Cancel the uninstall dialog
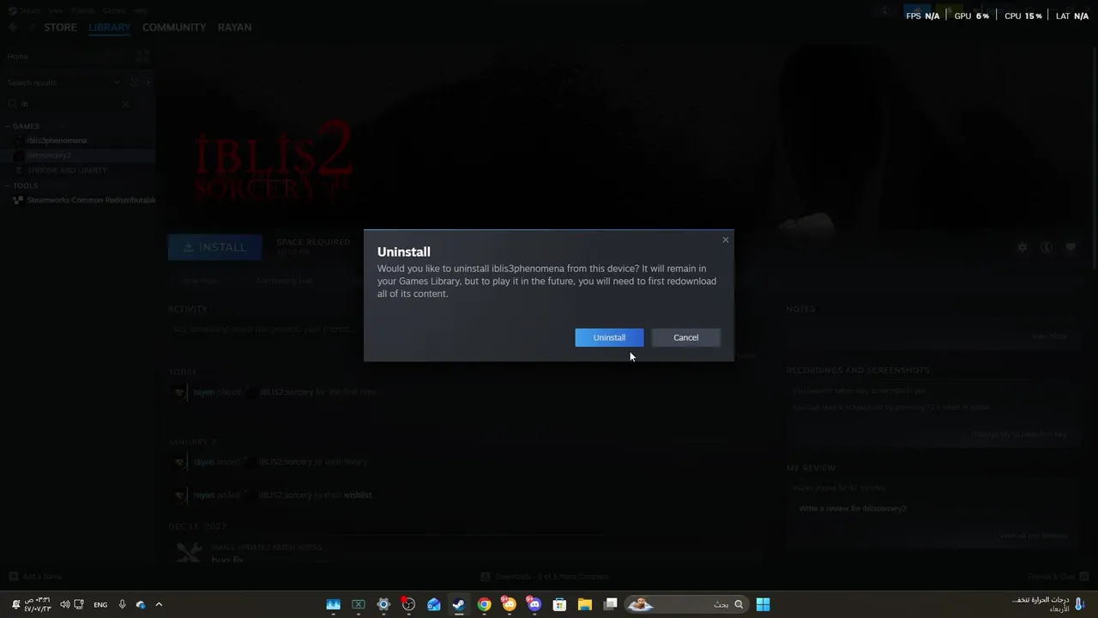The width and height of the screenshot is (1098, 618). point(685,337)
